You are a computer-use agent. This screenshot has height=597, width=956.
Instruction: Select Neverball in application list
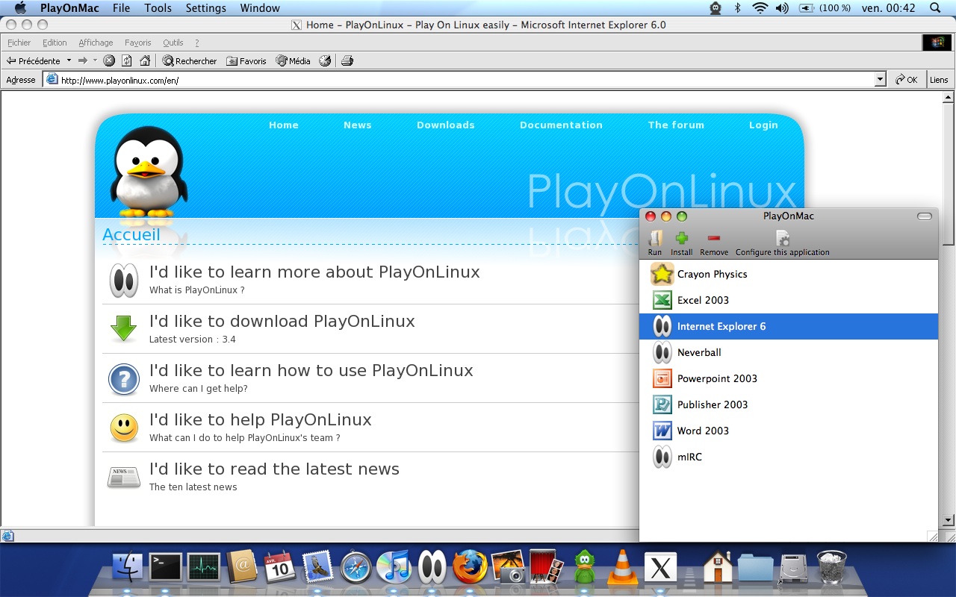click(789, 352)
